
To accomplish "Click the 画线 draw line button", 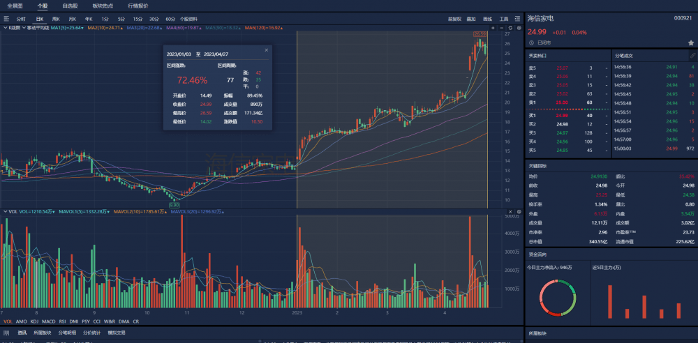I will [487, 19].
